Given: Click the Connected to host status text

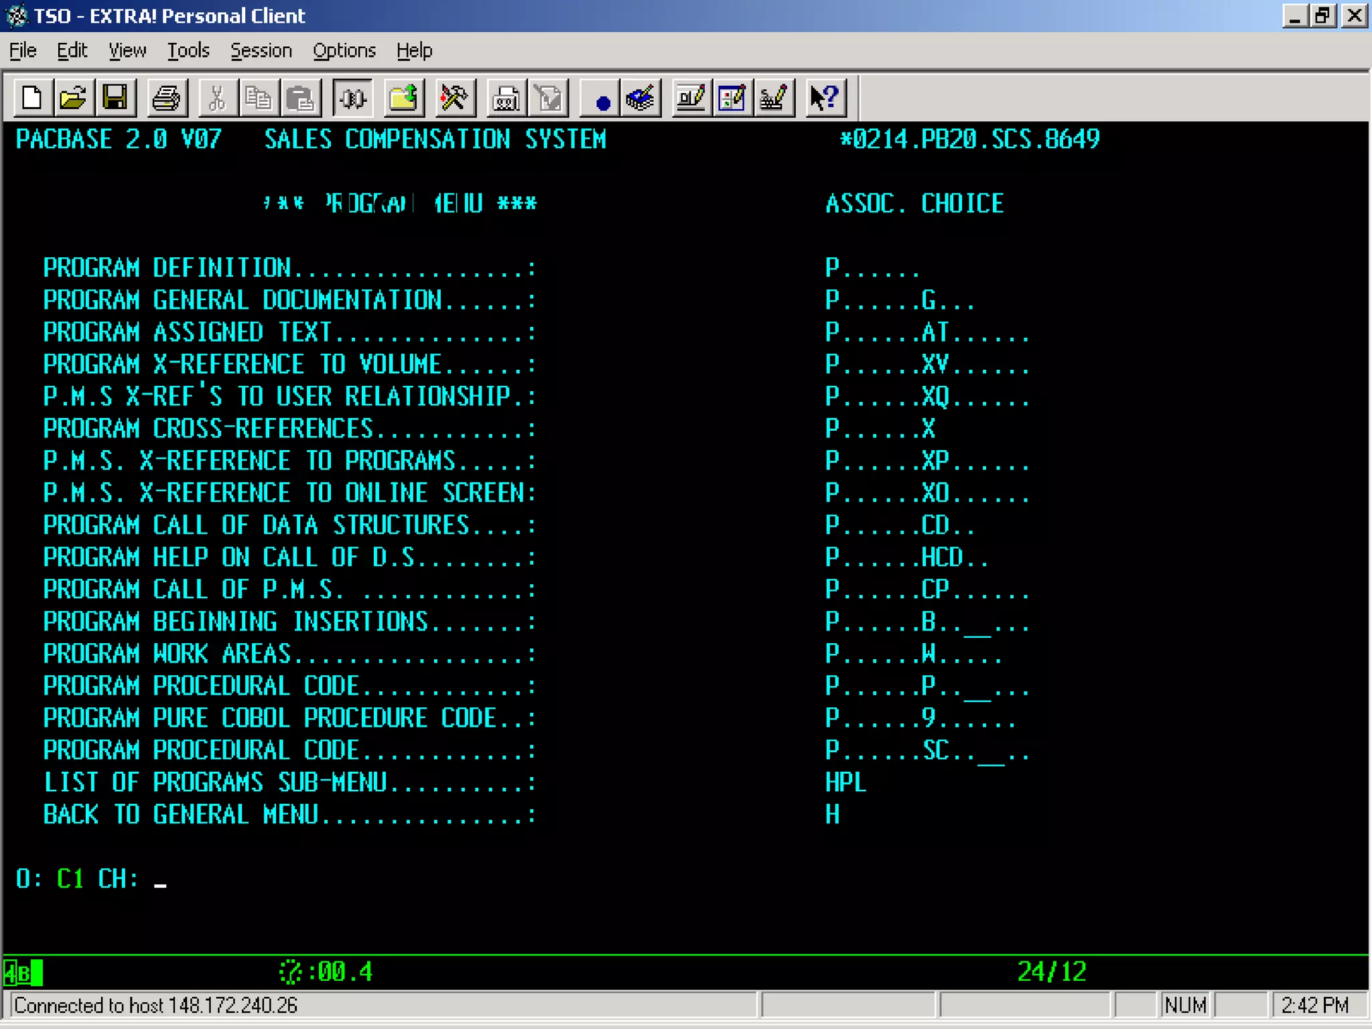Looking at the screenshot, I should click(155, 1006).
